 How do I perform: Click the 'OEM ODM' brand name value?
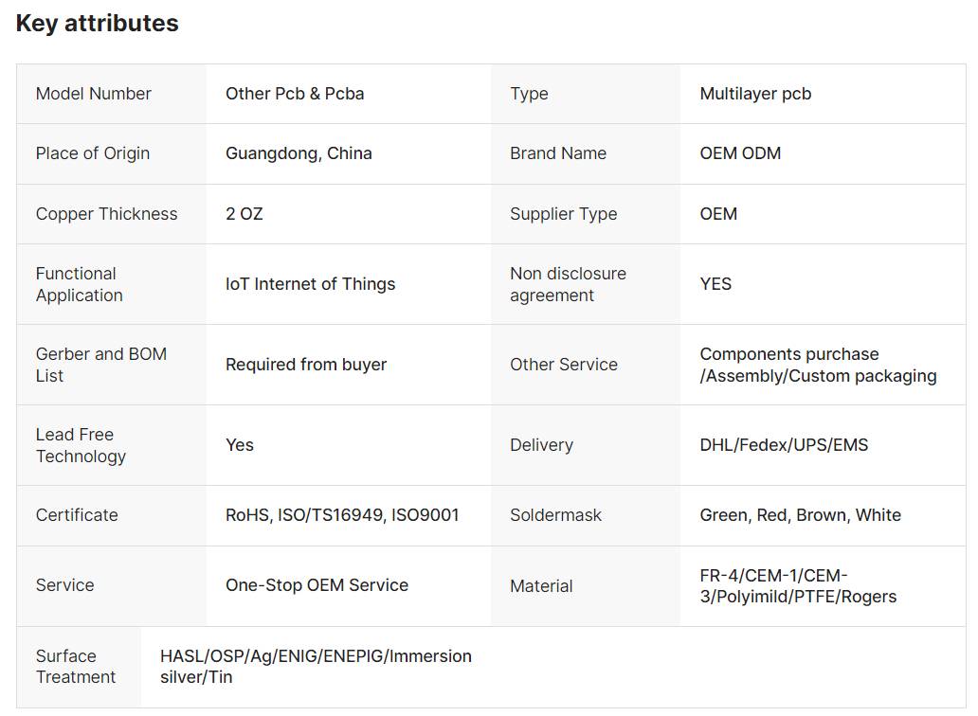point(740,153)
